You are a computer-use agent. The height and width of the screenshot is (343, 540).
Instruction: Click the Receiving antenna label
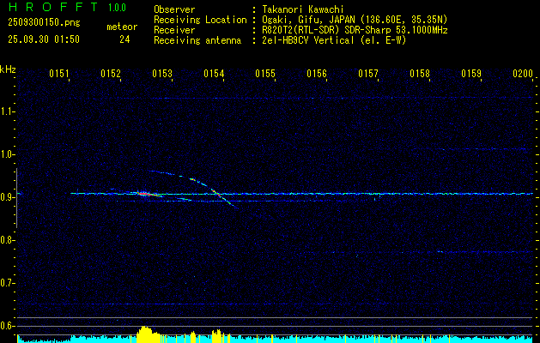[197, 40]
